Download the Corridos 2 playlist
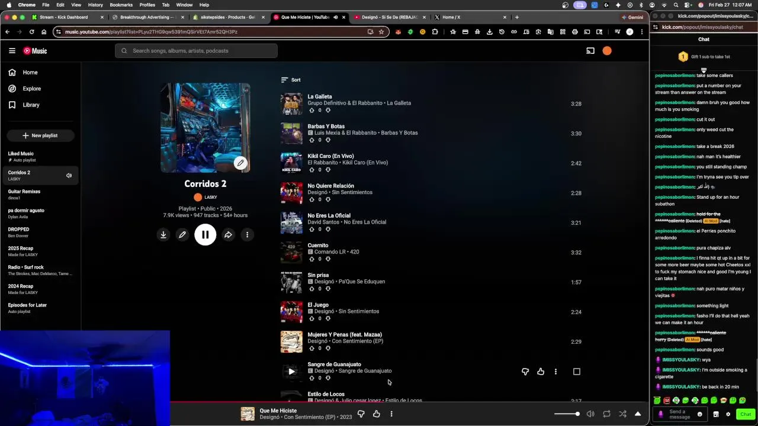This screenshot has height=426, width=758. 163,235
